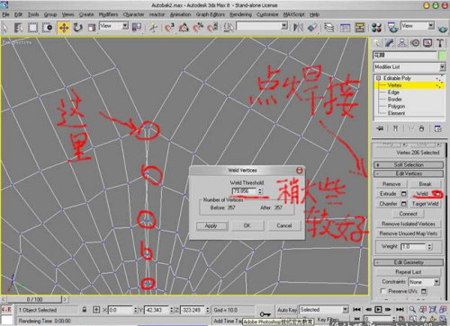Image resolution: width=450 pixels, height=326 pixels.
Task: Toggle the 3D Snaps icon
Action: 169,28
